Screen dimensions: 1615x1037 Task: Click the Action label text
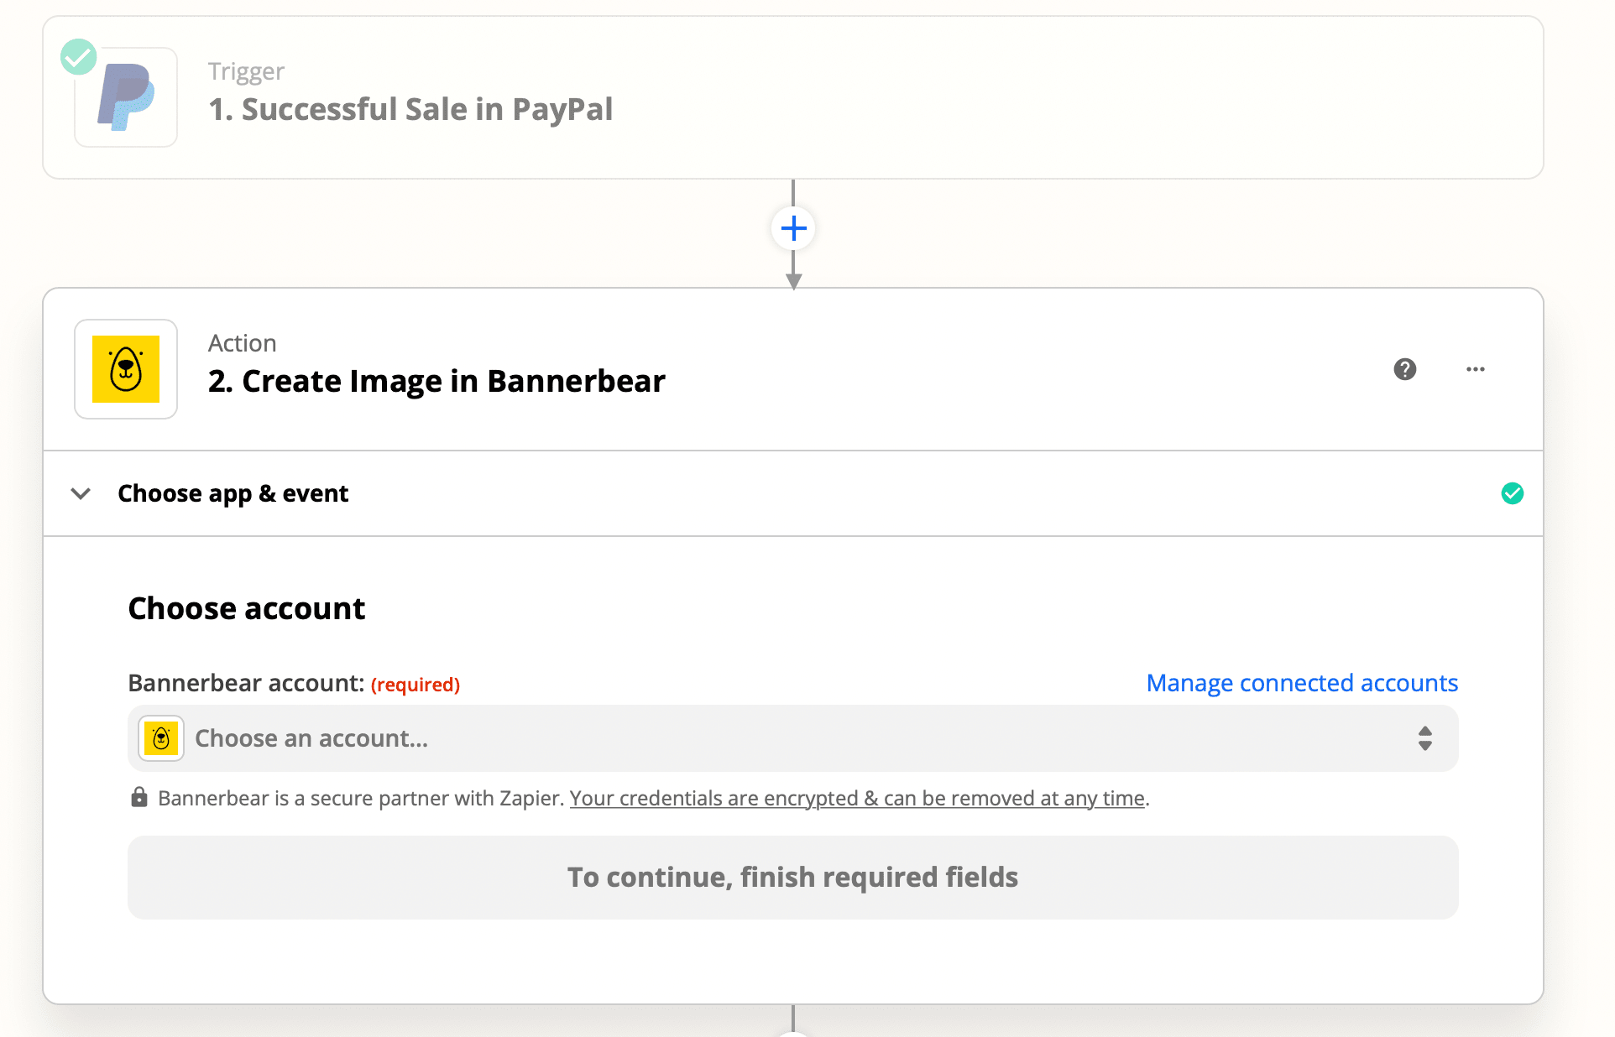[x=242, y=343]
